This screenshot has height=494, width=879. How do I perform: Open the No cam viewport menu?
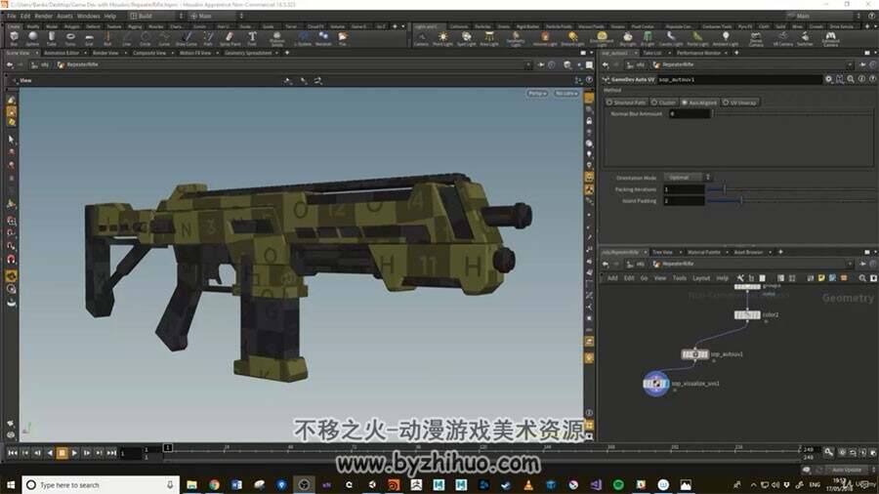point(565,93)
